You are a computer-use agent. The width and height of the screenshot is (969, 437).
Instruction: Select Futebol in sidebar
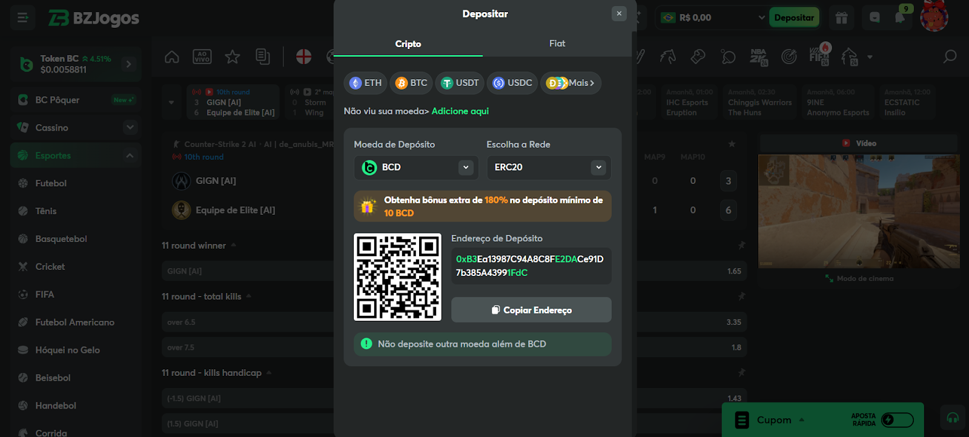point(51,183)
